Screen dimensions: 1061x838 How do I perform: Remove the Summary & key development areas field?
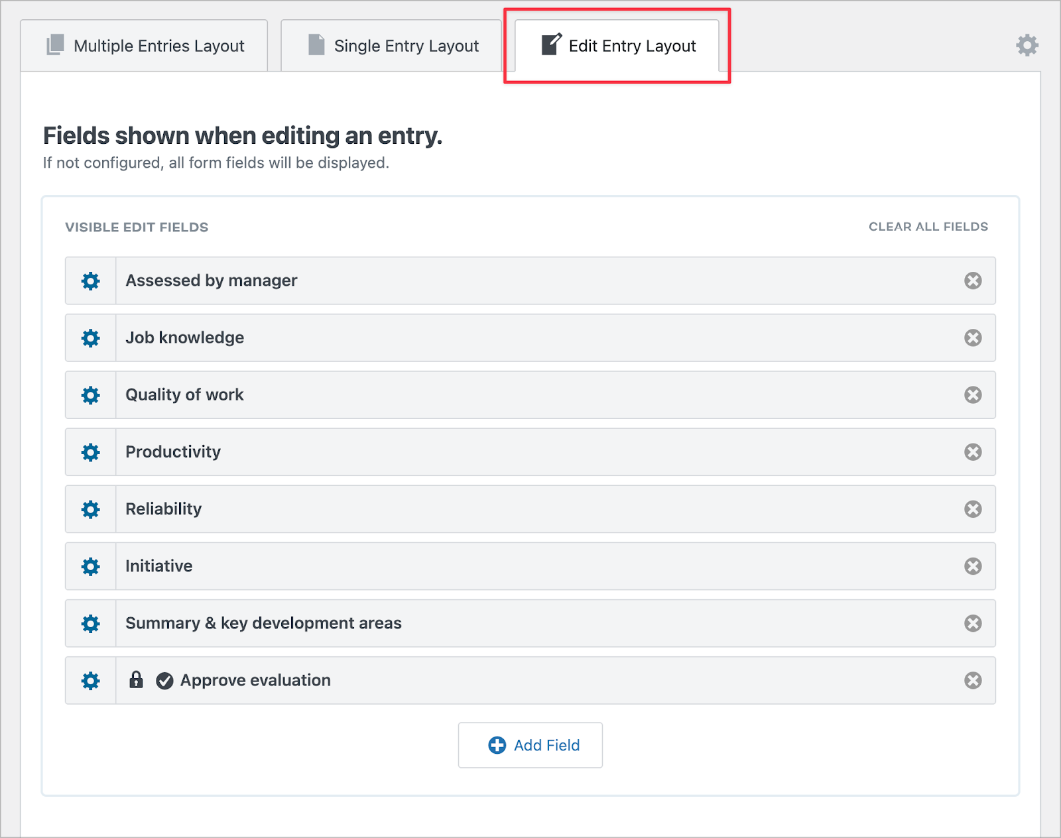click(x=973, y=623)
